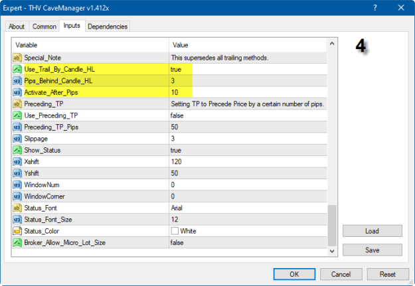Close the Expert dialog window
Image resolution: width=415 pixels, height=286 pixels.
point(401,8)
